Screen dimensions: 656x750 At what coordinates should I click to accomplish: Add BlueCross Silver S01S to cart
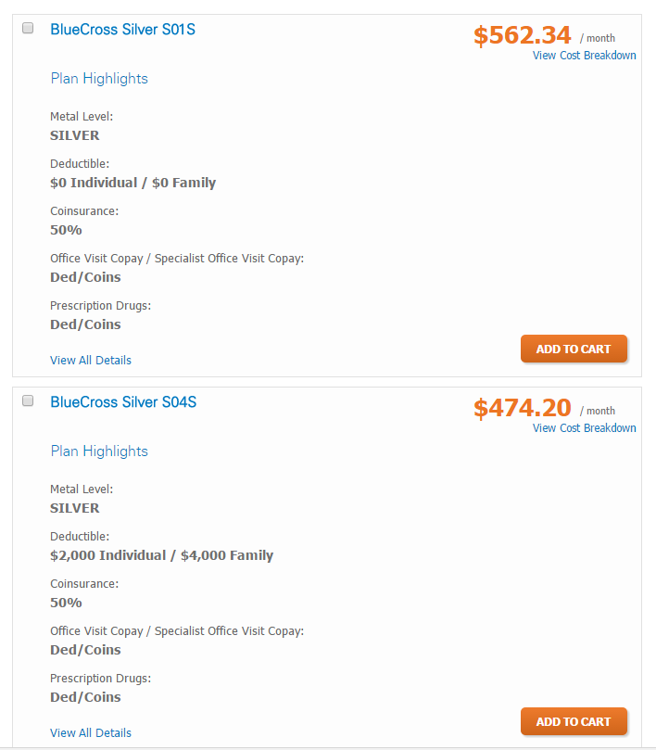pyautogui.click(x=574, y=349)
